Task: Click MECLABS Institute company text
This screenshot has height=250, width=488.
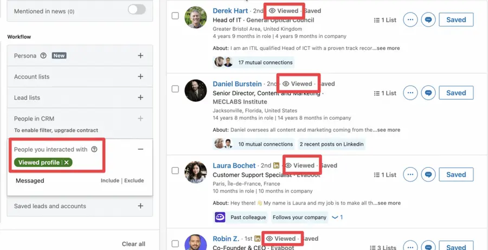Action: click(240, 101)
